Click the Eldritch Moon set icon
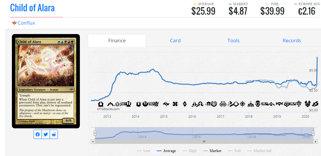321x156 pixels. pyautogui.click(x=208, y=104)
